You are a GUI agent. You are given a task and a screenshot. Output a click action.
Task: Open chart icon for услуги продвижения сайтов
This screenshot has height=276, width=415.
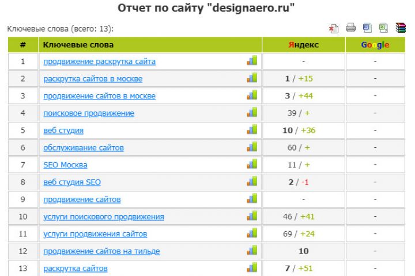[252, 233]
